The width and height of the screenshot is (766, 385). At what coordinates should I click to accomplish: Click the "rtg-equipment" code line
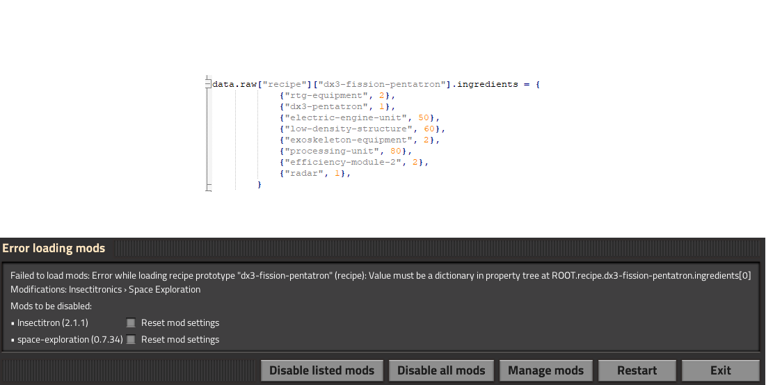point(337,96)
